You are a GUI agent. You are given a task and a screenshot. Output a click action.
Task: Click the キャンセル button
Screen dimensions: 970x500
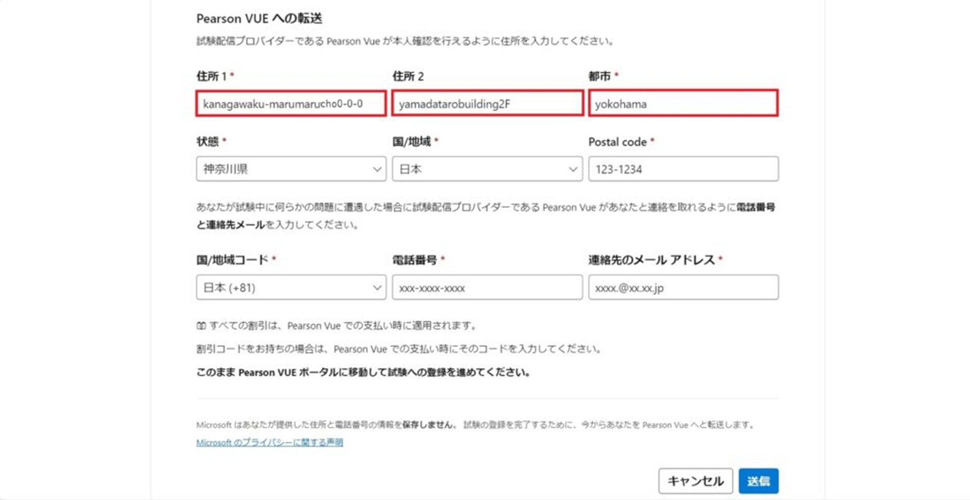696,481
